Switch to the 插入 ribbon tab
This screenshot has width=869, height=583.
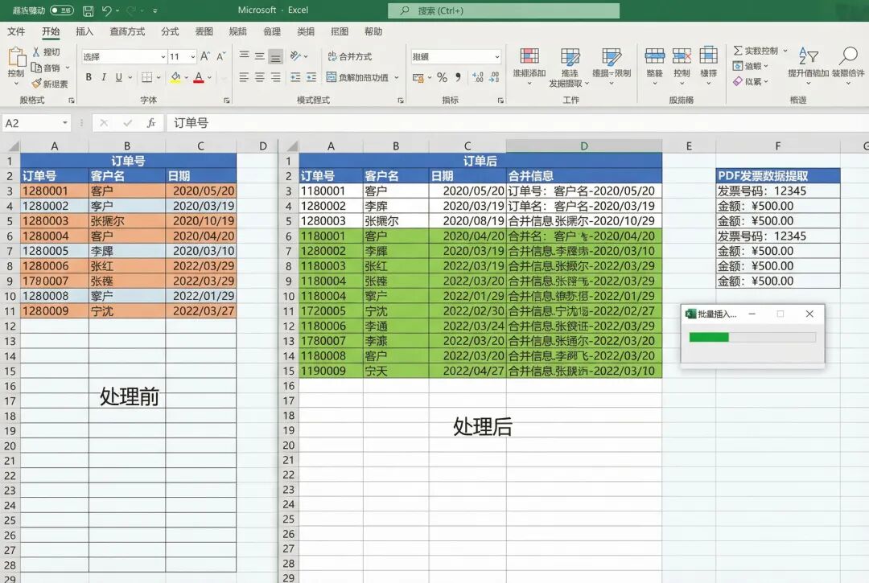click(84, 31)
